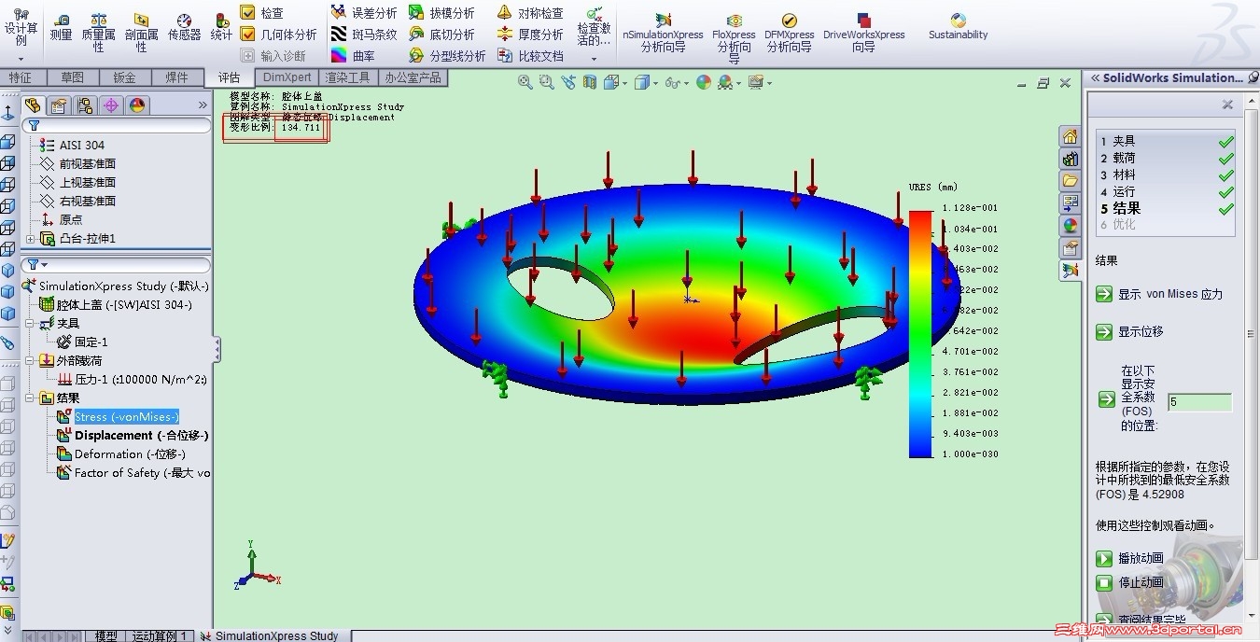This screenshot has height=642, width=1260.
Task: Launch SimulationXpress analysis wizard
Action: pyautogui.click(x=663, y=33)
